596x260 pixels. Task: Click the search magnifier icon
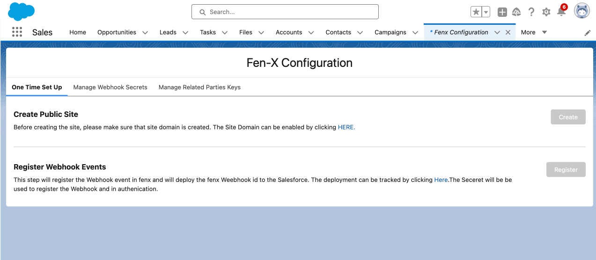click(203, 12)
